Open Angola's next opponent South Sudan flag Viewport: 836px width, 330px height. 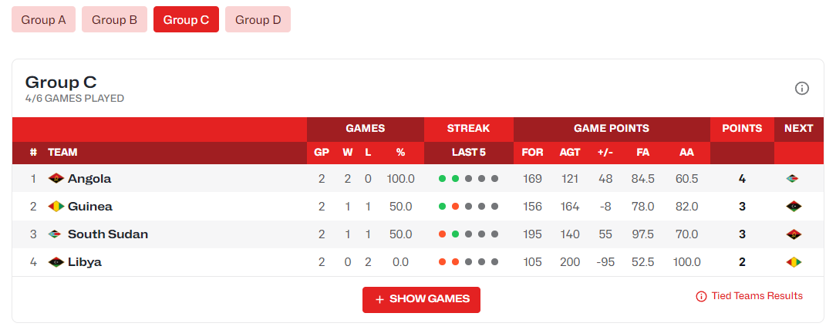tap(793, 179)
